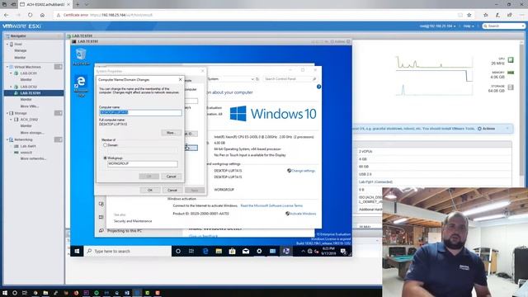Select the Domain radio button
Viewport: 528px width, 297px height.
click(105, 145)
